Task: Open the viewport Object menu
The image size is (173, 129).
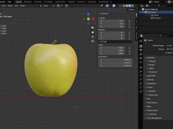Action: point(23,6)
